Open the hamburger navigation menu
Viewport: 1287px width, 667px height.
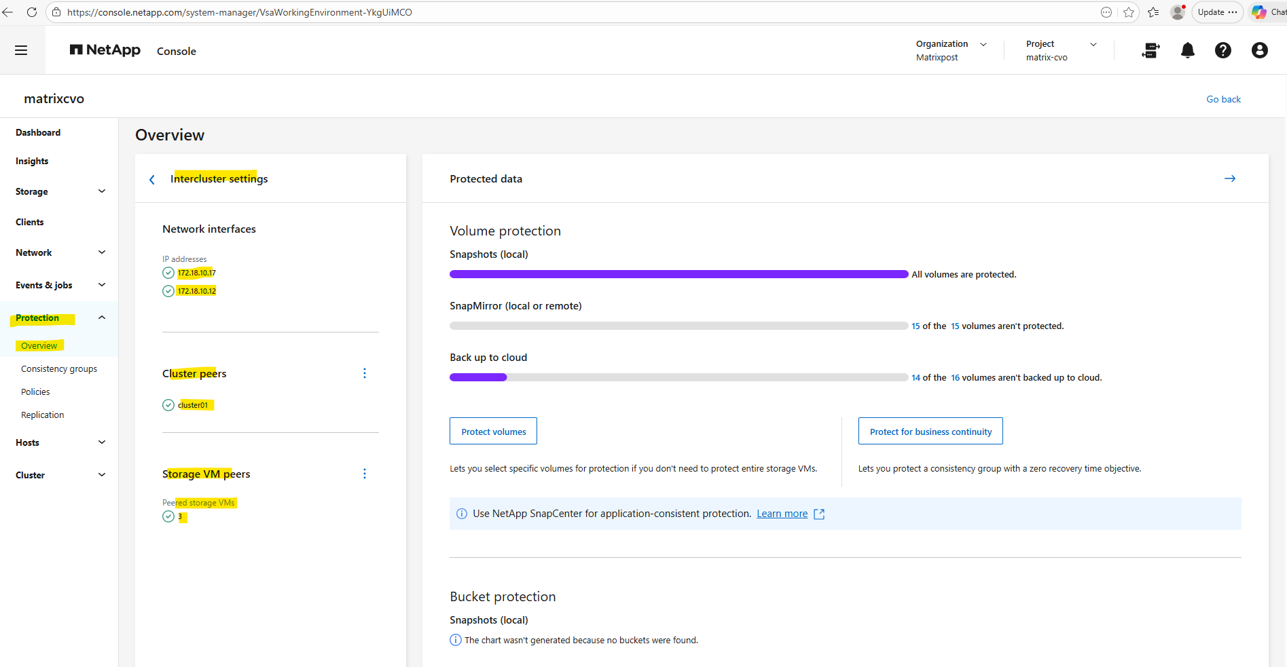(21, 50)
